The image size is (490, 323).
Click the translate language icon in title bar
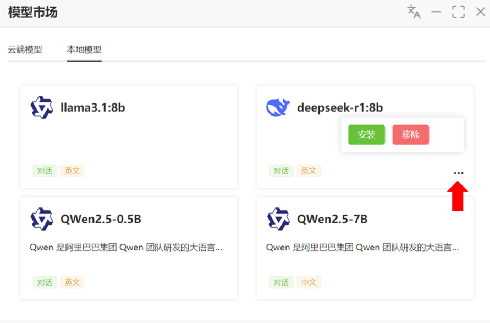pyautogui.click(x=414, y=12)
